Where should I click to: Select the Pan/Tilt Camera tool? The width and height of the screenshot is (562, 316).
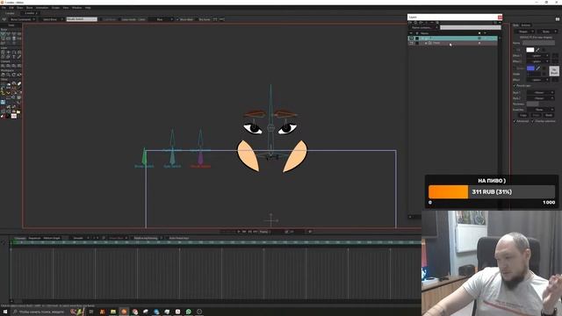point(19,66)
